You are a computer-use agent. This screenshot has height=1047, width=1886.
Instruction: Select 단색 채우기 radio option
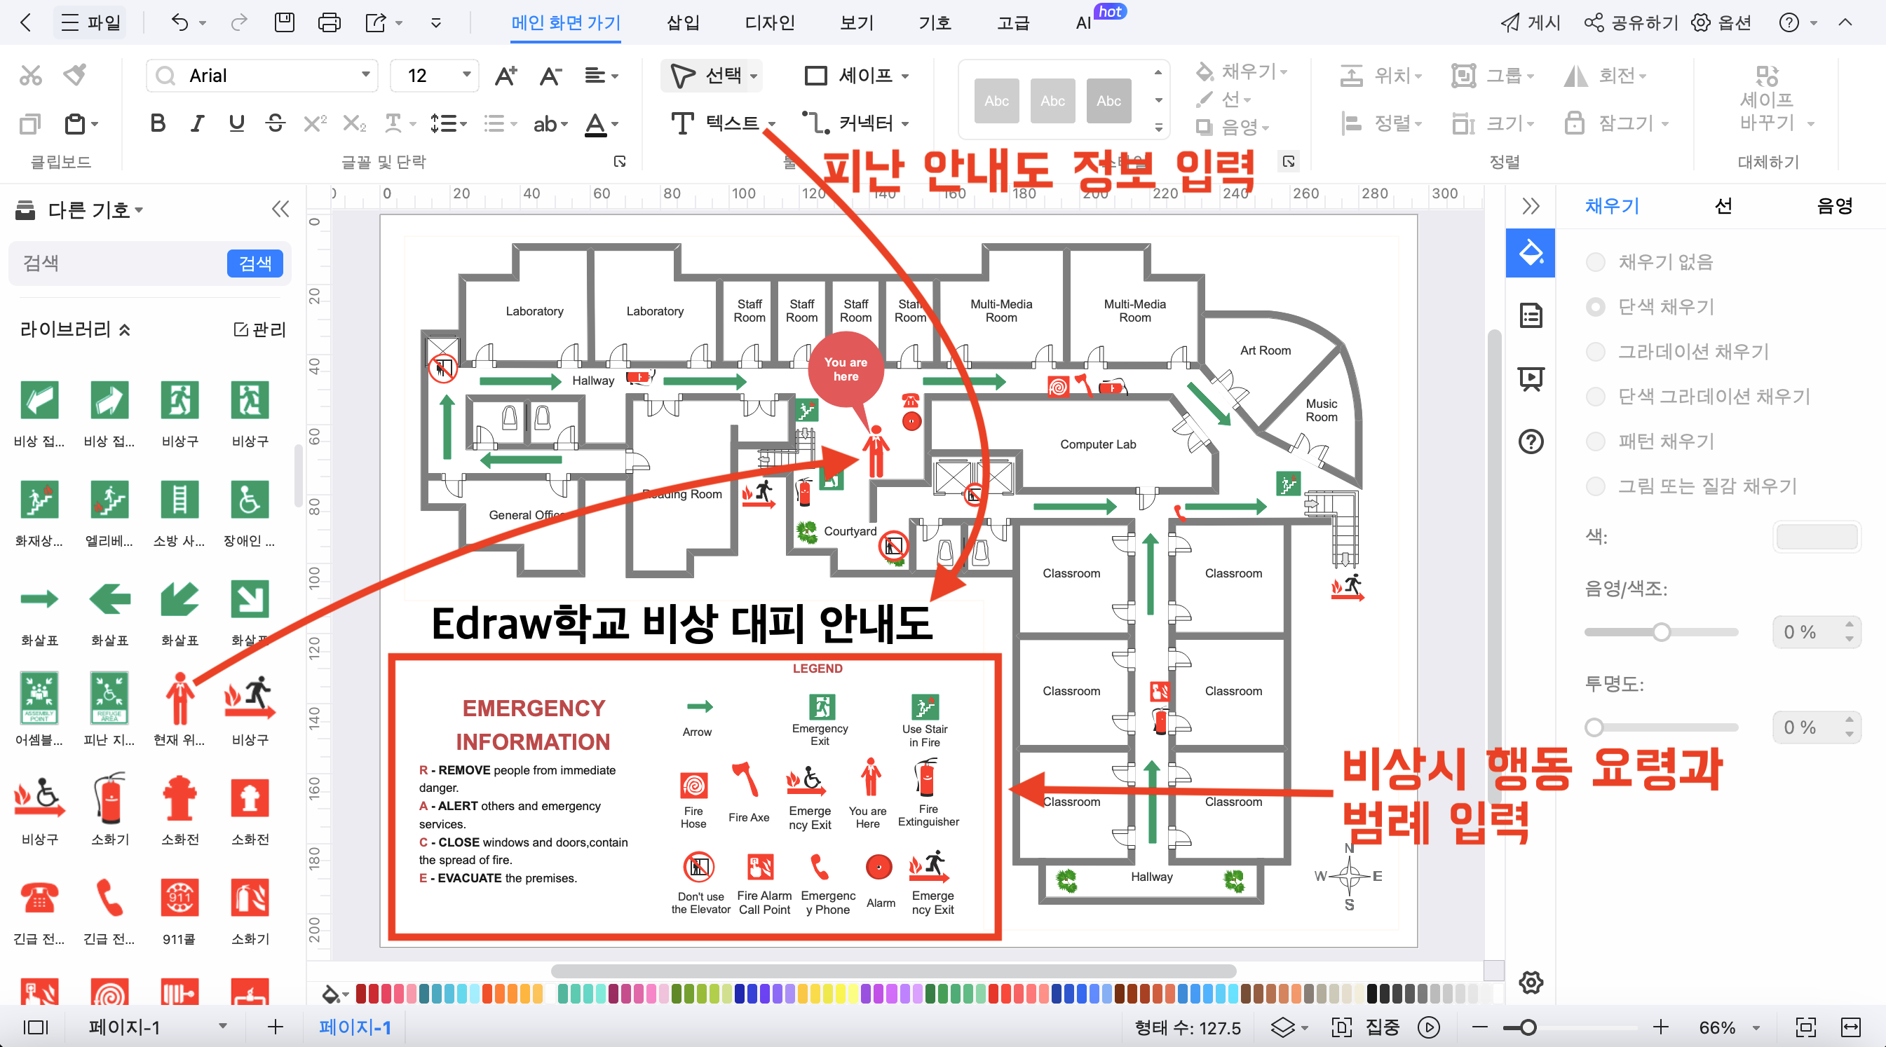pyautogui.click(x=1595, y=306)
